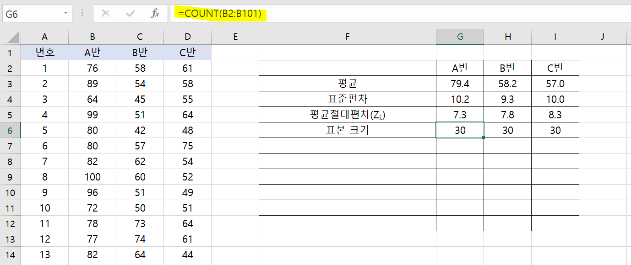
Task: Select column J header
Action: (603, 37)
